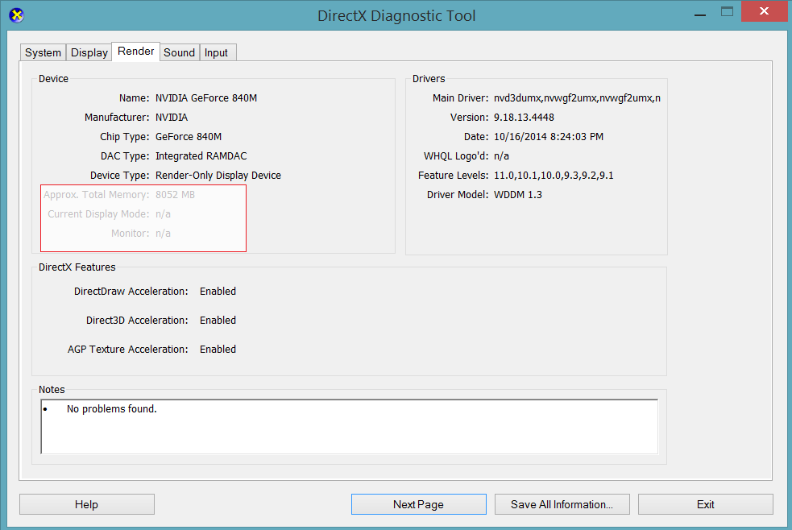The height and width of the screenshot is (530, 792).
Task: Click the Help button
Action: point(87,504)
